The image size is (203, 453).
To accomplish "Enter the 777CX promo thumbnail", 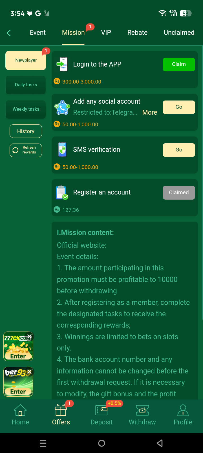I will click(18, 356).
